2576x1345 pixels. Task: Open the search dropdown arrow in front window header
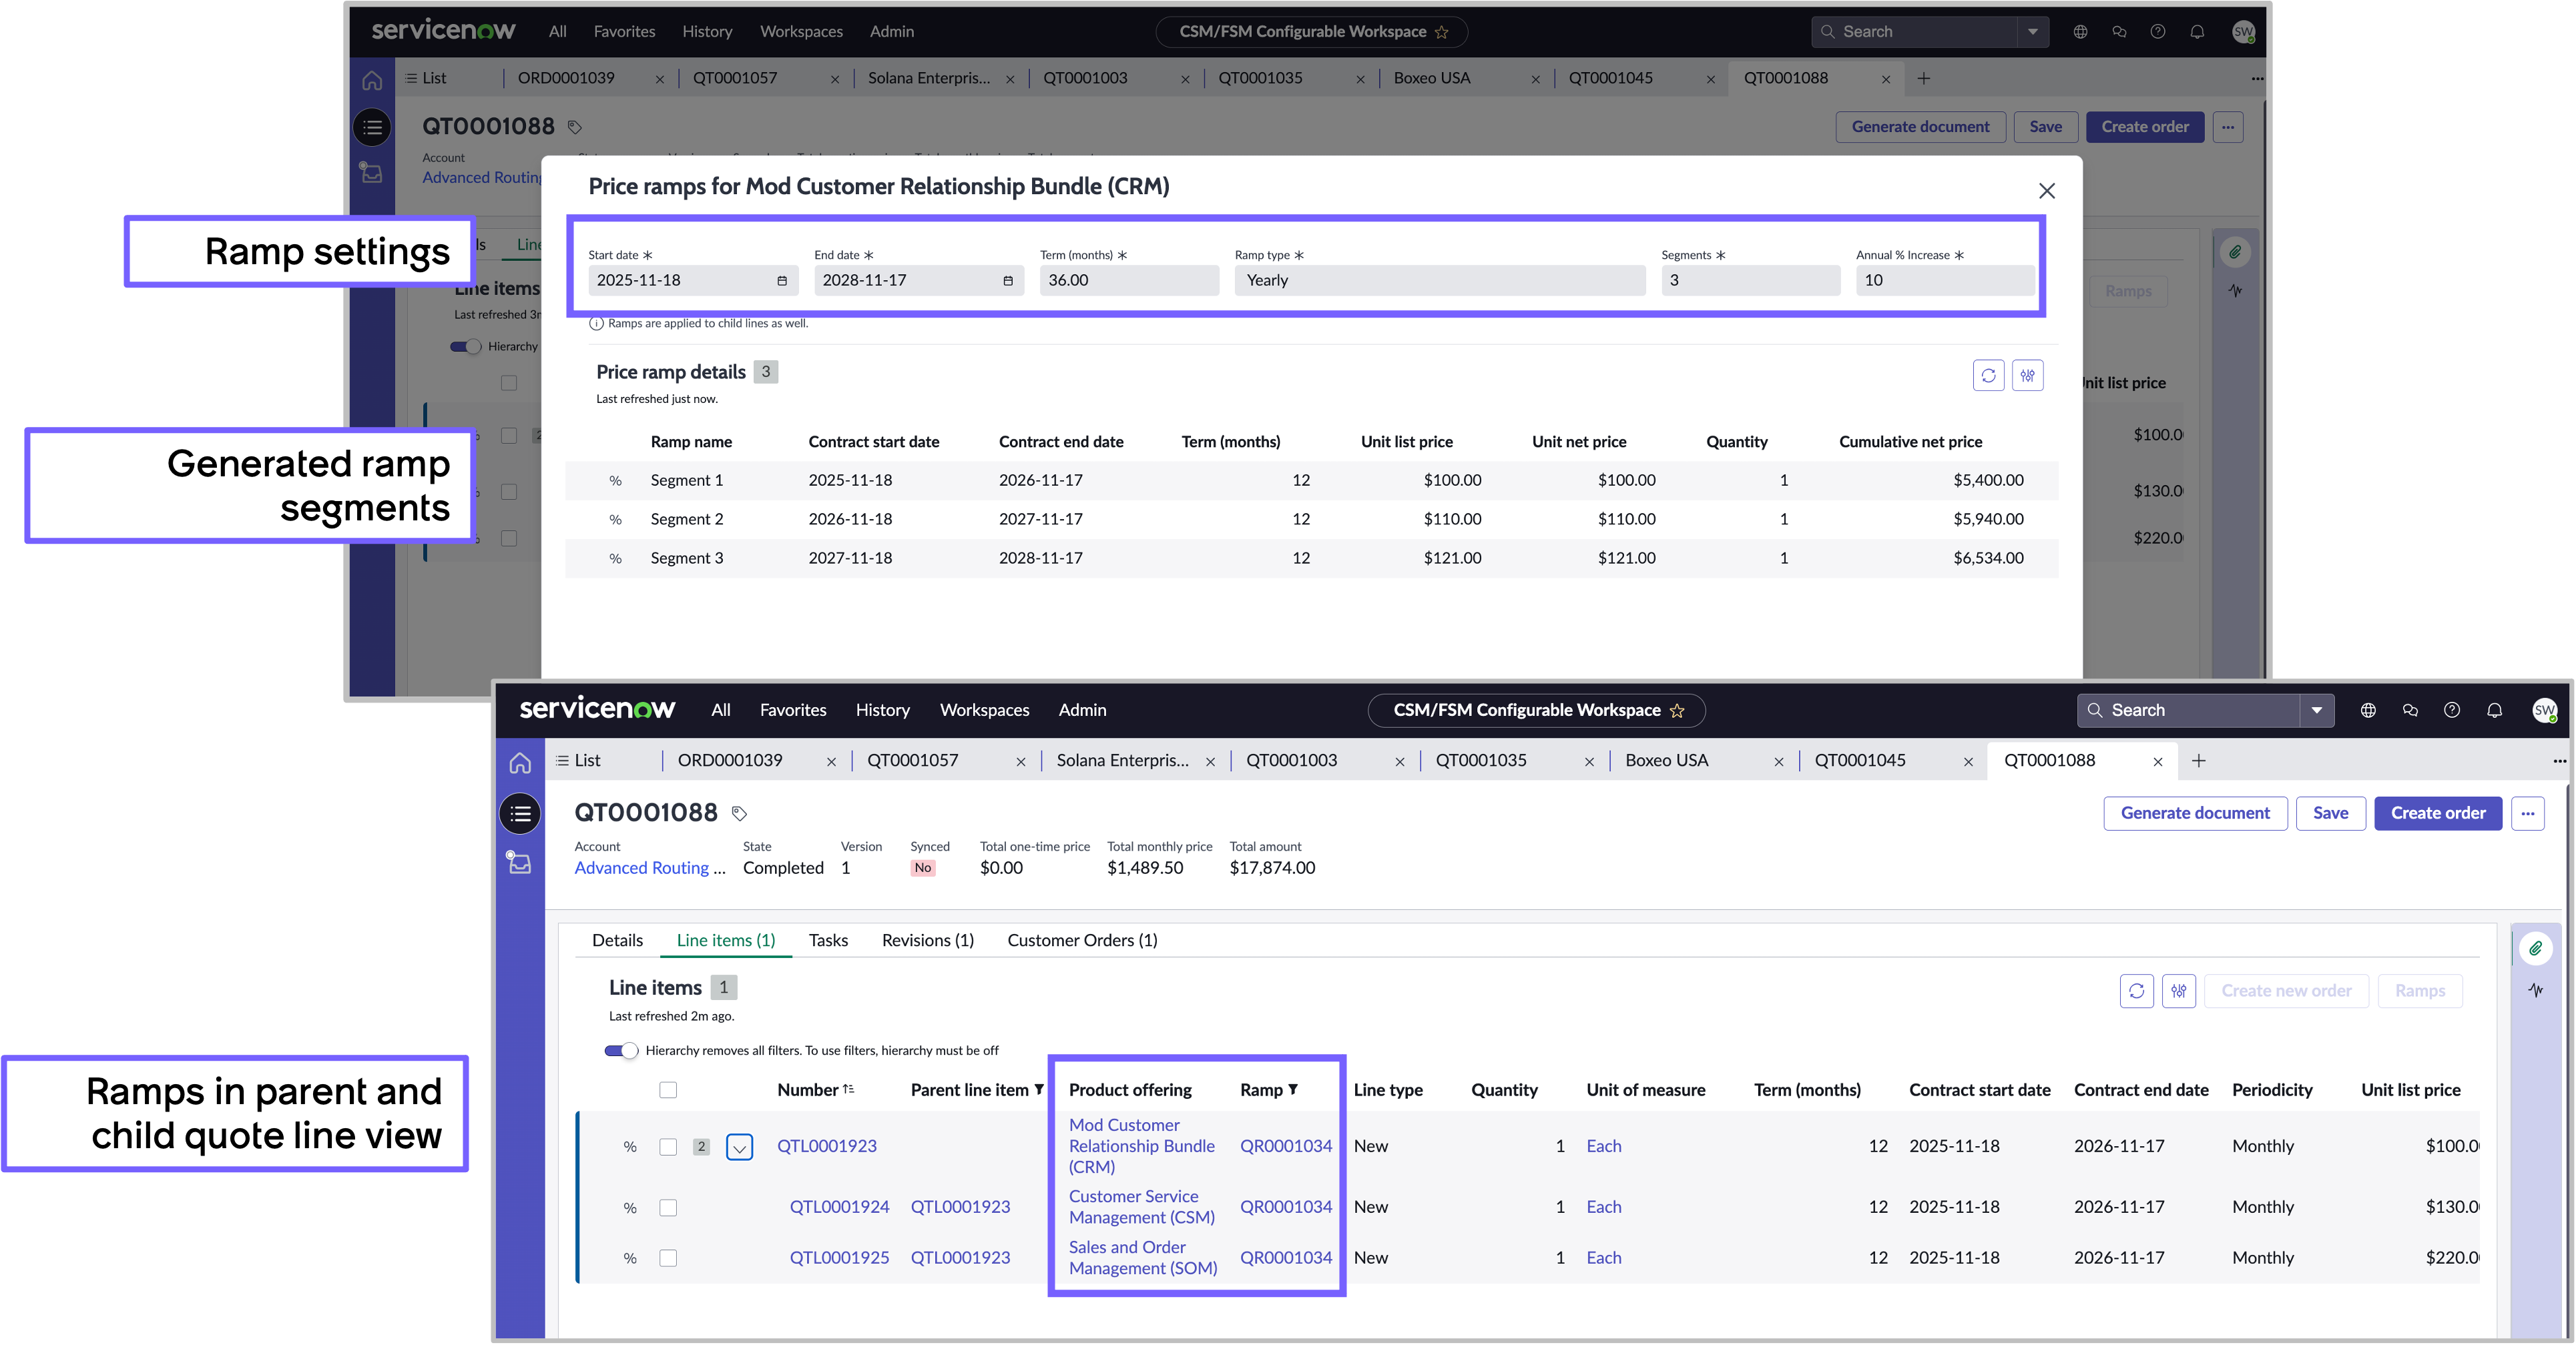point(2316,711)
